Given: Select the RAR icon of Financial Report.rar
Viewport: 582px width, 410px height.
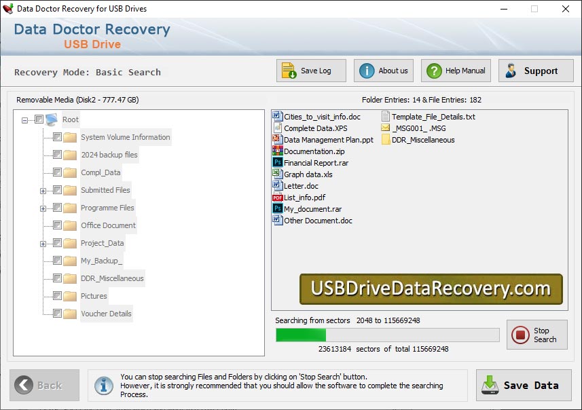Looking at the screenshot, I should [278, 163].
